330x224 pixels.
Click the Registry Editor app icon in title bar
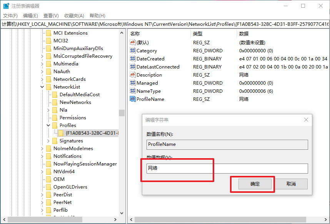point(6,6)
